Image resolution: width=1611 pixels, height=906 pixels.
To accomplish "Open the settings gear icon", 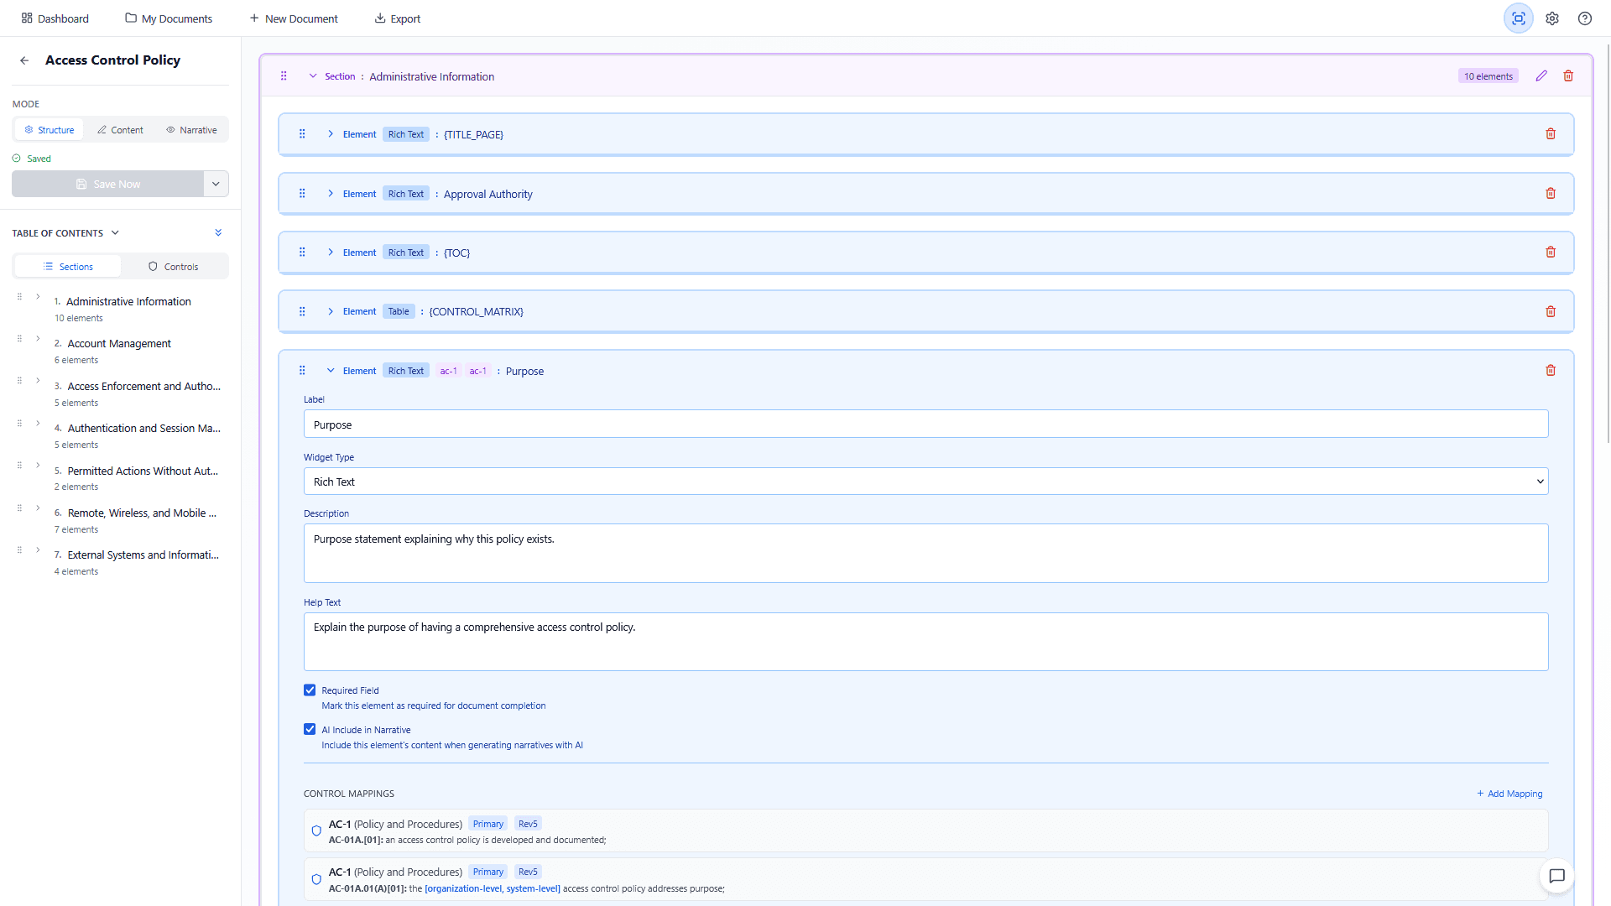I will point(1552,18).
